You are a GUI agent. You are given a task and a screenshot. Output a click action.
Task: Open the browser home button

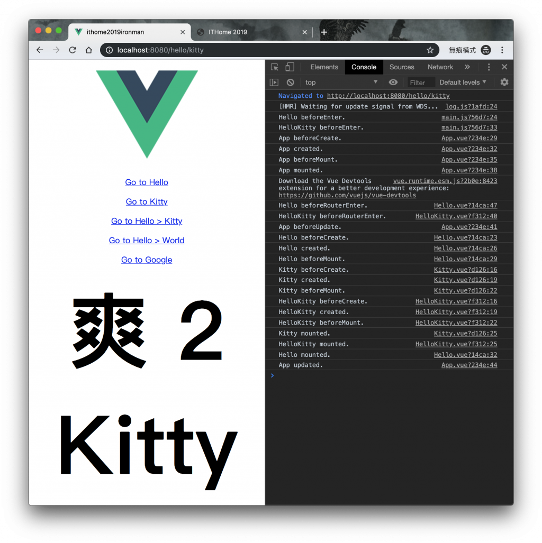click(89, 50)
